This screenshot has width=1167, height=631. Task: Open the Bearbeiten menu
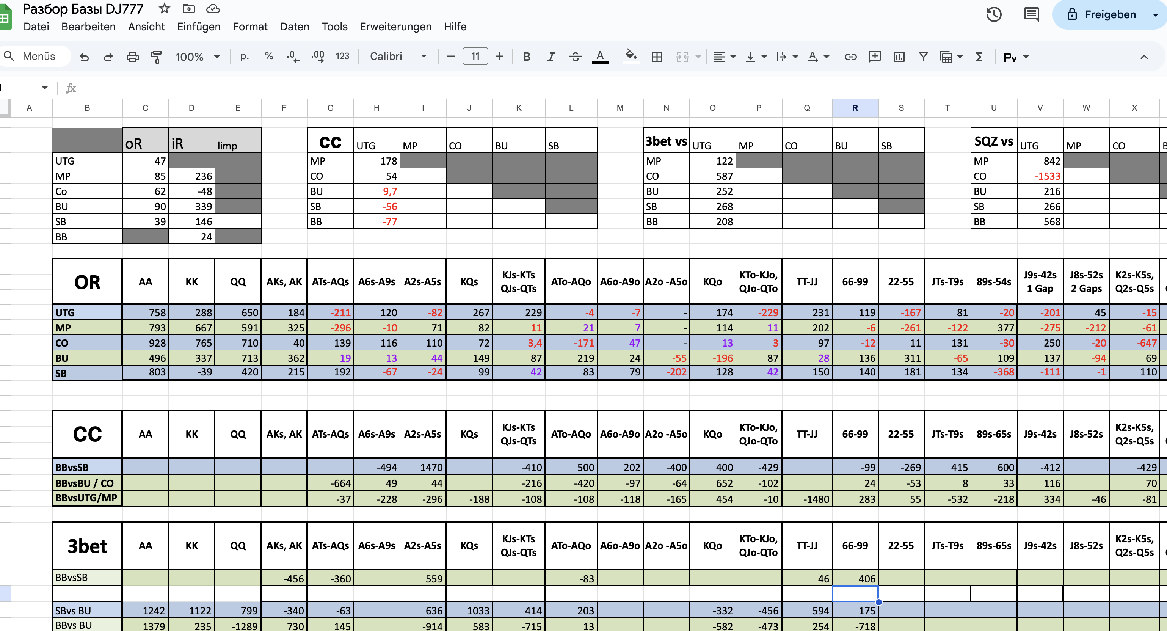[88, 27]
